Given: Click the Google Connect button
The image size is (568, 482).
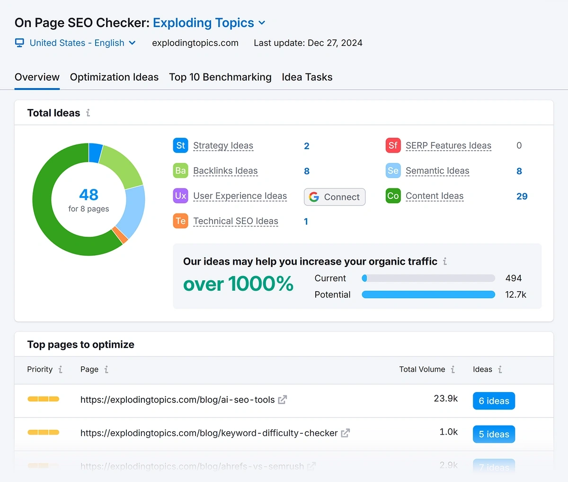Looking at the screenshot, I should pyautogui.click(x=335, y=197).
